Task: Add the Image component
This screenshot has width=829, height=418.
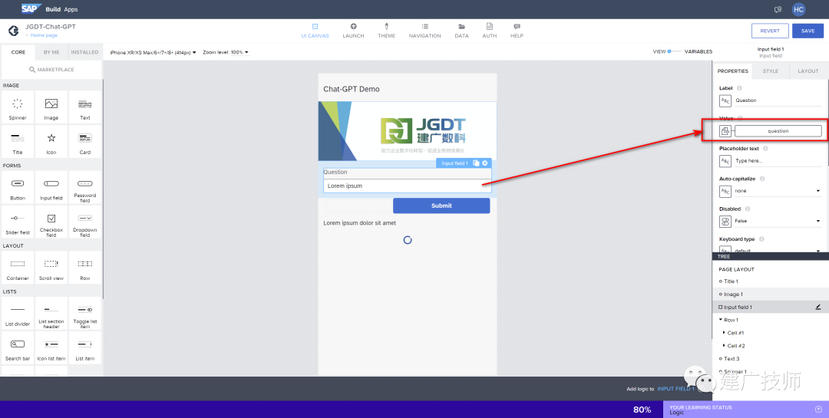Action: pos(51,107)
